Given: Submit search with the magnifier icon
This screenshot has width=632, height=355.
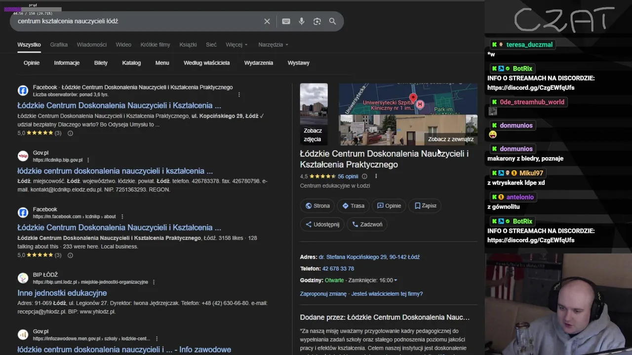Looking at the screenshot, I should 332,21.
